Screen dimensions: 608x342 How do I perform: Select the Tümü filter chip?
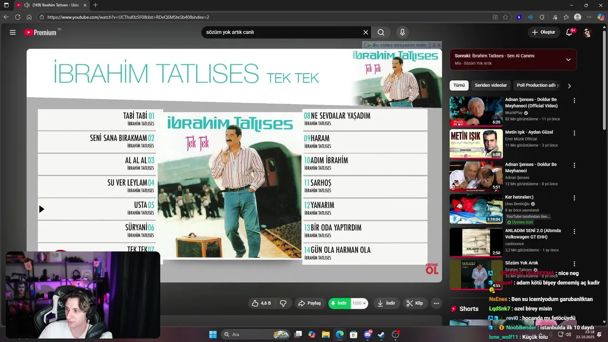459,85
